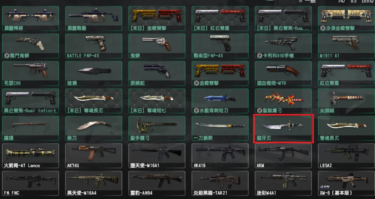This screenshot has width=375, height=199.
Task: Pick the 尖頭鎚 hammer
Action: 346,101
